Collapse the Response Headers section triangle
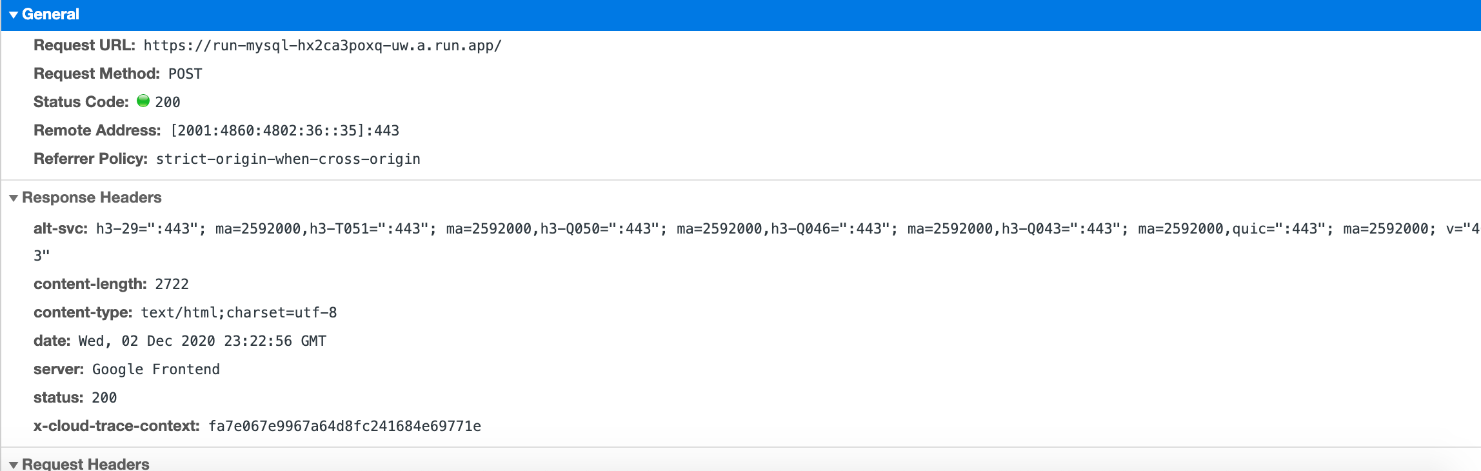This screenshot has height=471, width=1481. click(14, 198)
